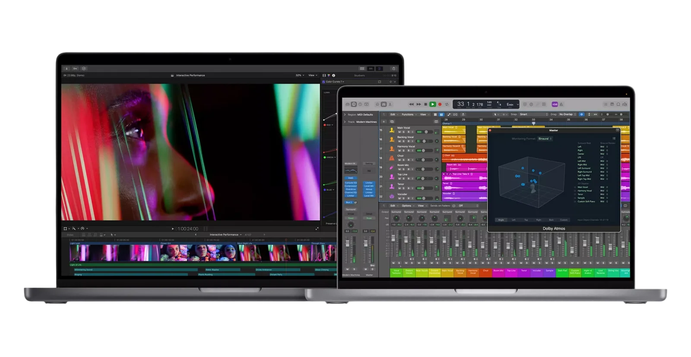Screen dimensions: 691x357
Task: Open the RED curve dropdown
Action: pyautogui.click(x=329, y=125)
